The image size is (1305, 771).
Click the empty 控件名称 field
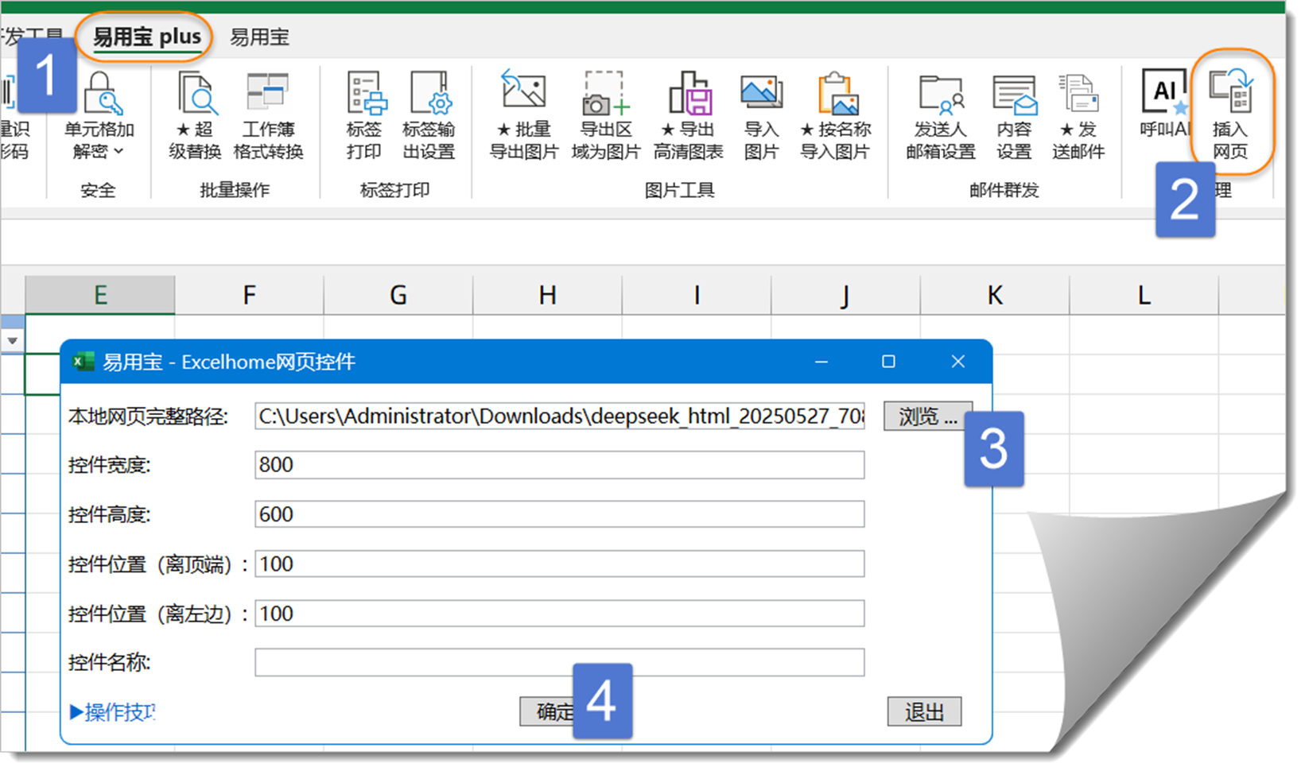click(x=559, y=662)
